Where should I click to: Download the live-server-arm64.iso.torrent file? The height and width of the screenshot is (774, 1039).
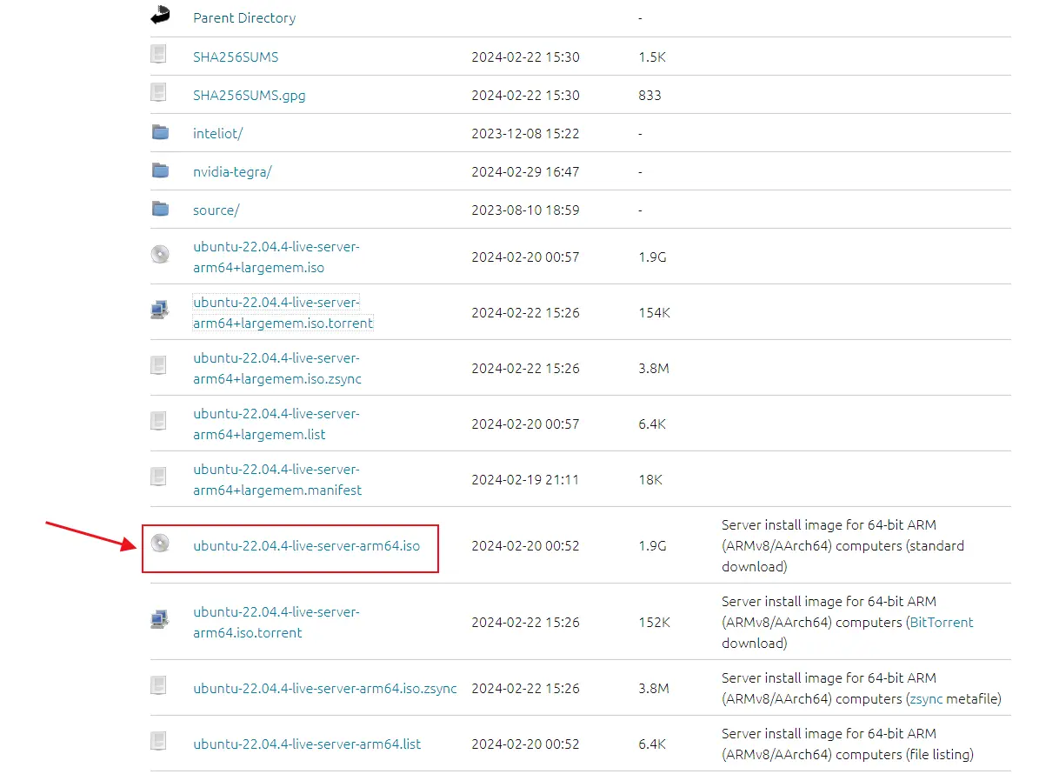click(276, 623)
